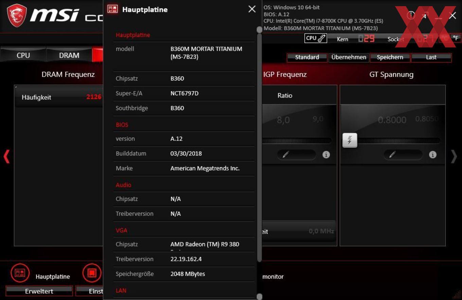Screen dimensions: 462x300
Task: Click the Erweitert button
Action: (39, 291)
